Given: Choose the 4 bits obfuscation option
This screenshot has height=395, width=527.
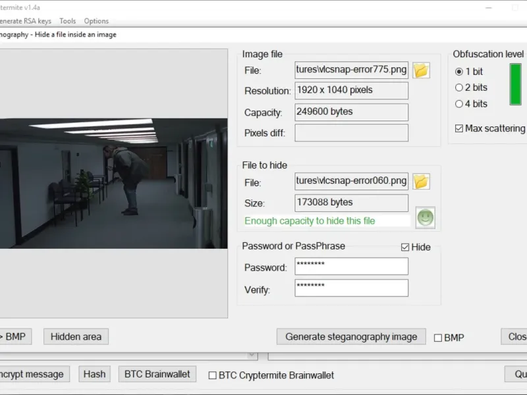Looking at the screenshot, I should [459, 104].
